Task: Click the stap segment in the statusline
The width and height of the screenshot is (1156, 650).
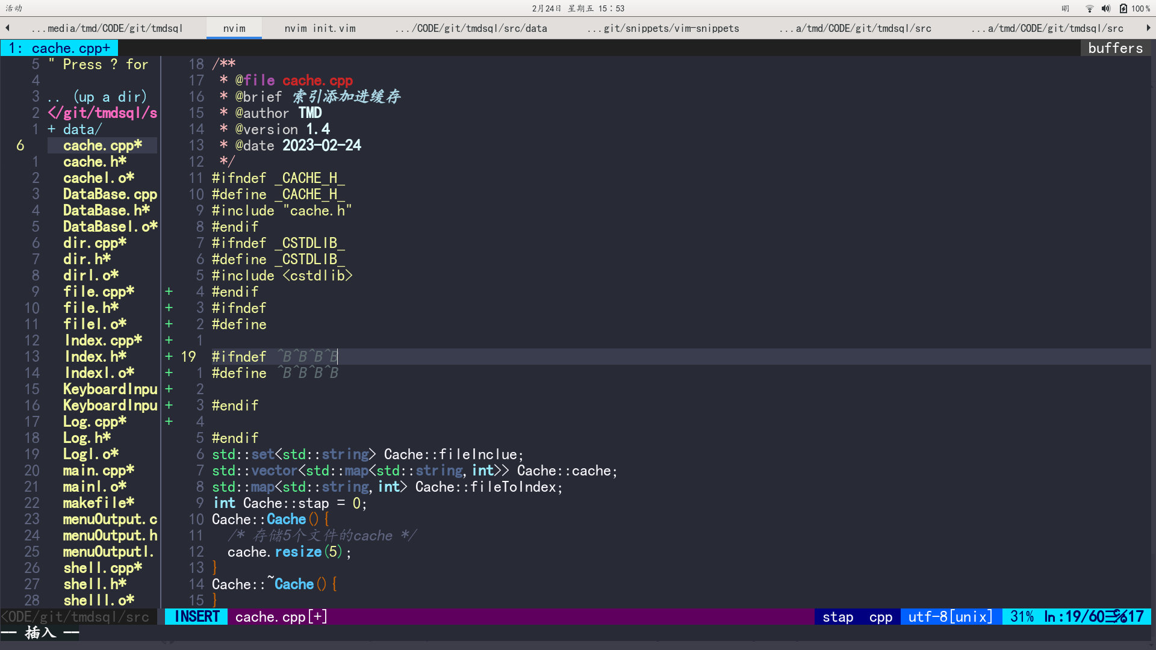Action: click(x=837, y=616)
